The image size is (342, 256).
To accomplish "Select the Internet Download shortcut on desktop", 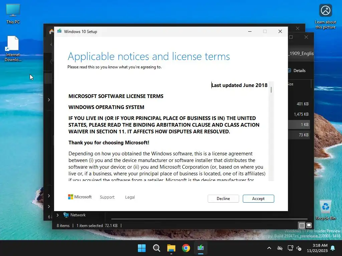I will [x=13, y=49].
